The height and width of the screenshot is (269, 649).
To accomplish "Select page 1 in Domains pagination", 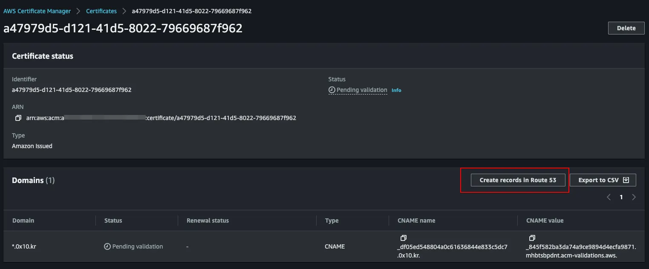I will pos(621,197).
